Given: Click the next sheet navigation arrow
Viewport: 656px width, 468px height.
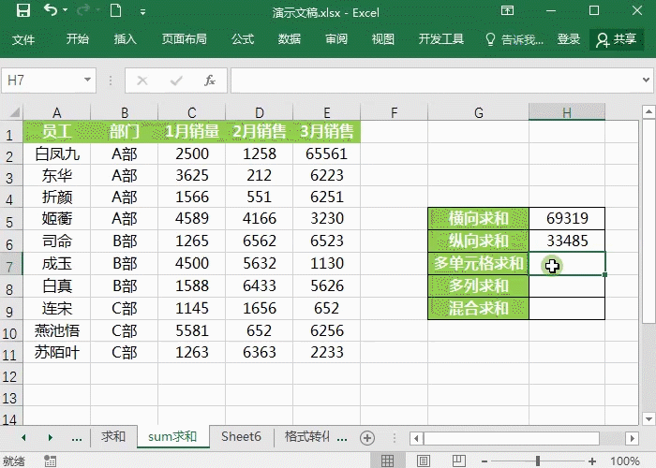Looking at the screenshot, I should pos(51,437).
